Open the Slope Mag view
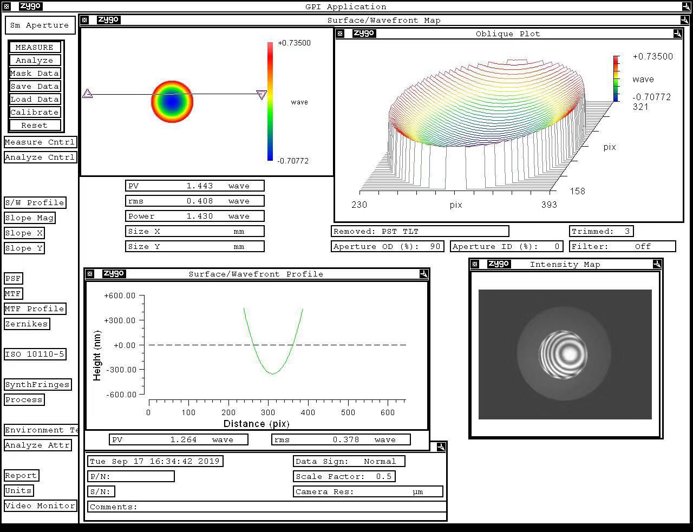693x532 pixels. pyautogui.click(x=29, y=218)
